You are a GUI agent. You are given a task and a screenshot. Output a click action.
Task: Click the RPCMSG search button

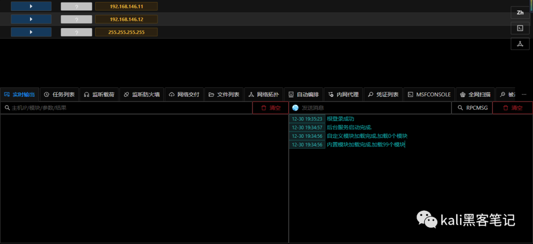click(x=472, y=108)
